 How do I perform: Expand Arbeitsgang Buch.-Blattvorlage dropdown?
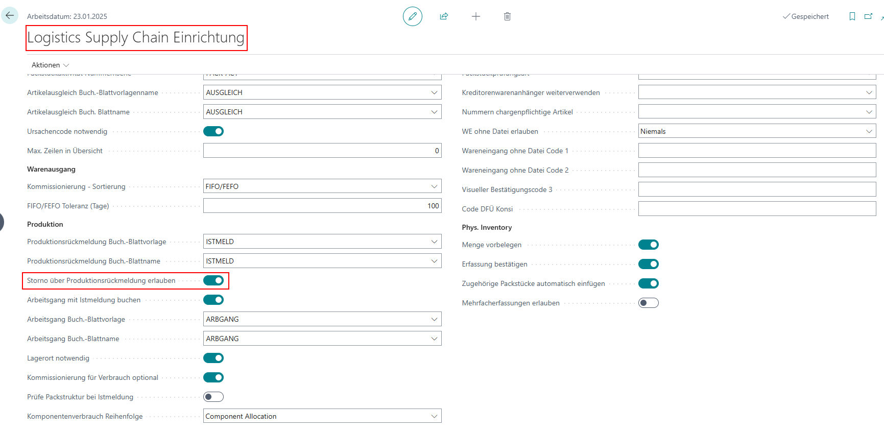(x=434, y=319)
